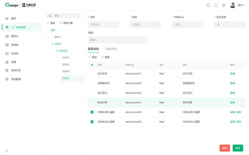Select 空压机2 in the device tree
The image size is (249, 155).
click(x=66, y=65)
